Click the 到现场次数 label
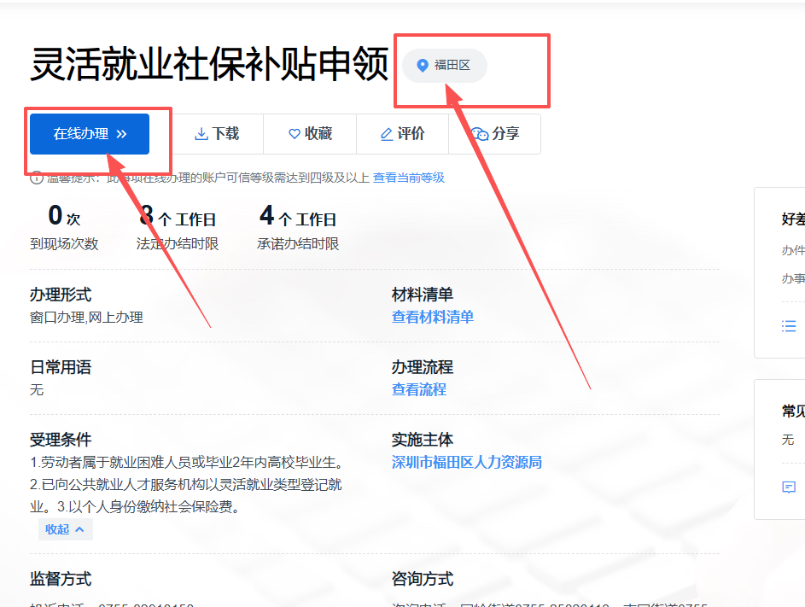805x607 pixels. click(x=64, y=244)
